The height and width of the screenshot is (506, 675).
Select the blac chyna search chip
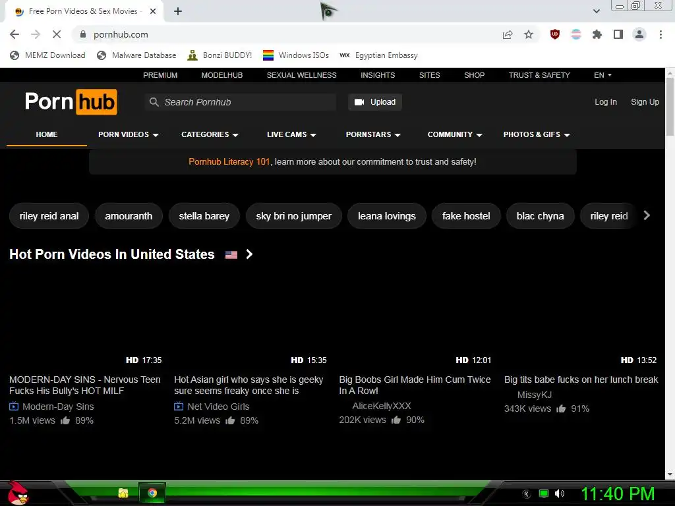pyautogui.click(x=541, y=216)
